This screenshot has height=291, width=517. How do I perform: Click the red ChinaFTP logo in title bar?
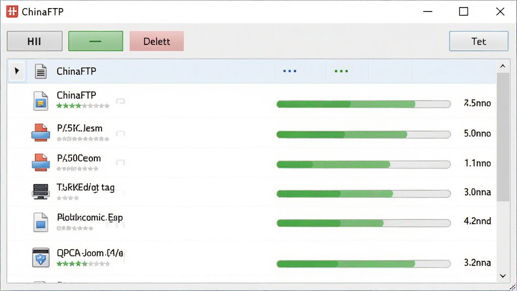pos(12,12)
